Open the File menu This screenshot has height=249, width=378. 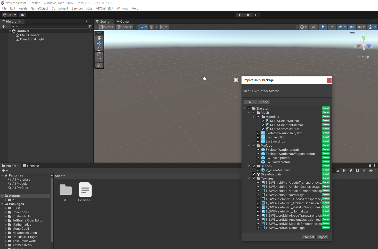pyautogui.click(x=4, y=8)
